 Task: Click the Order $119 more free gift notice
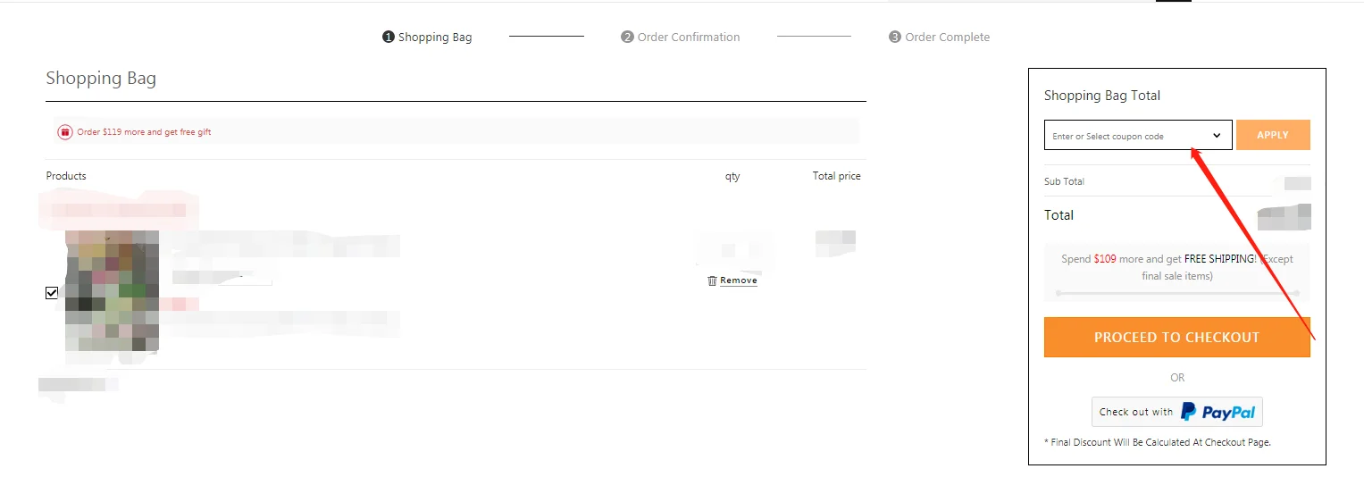(144, 132)
